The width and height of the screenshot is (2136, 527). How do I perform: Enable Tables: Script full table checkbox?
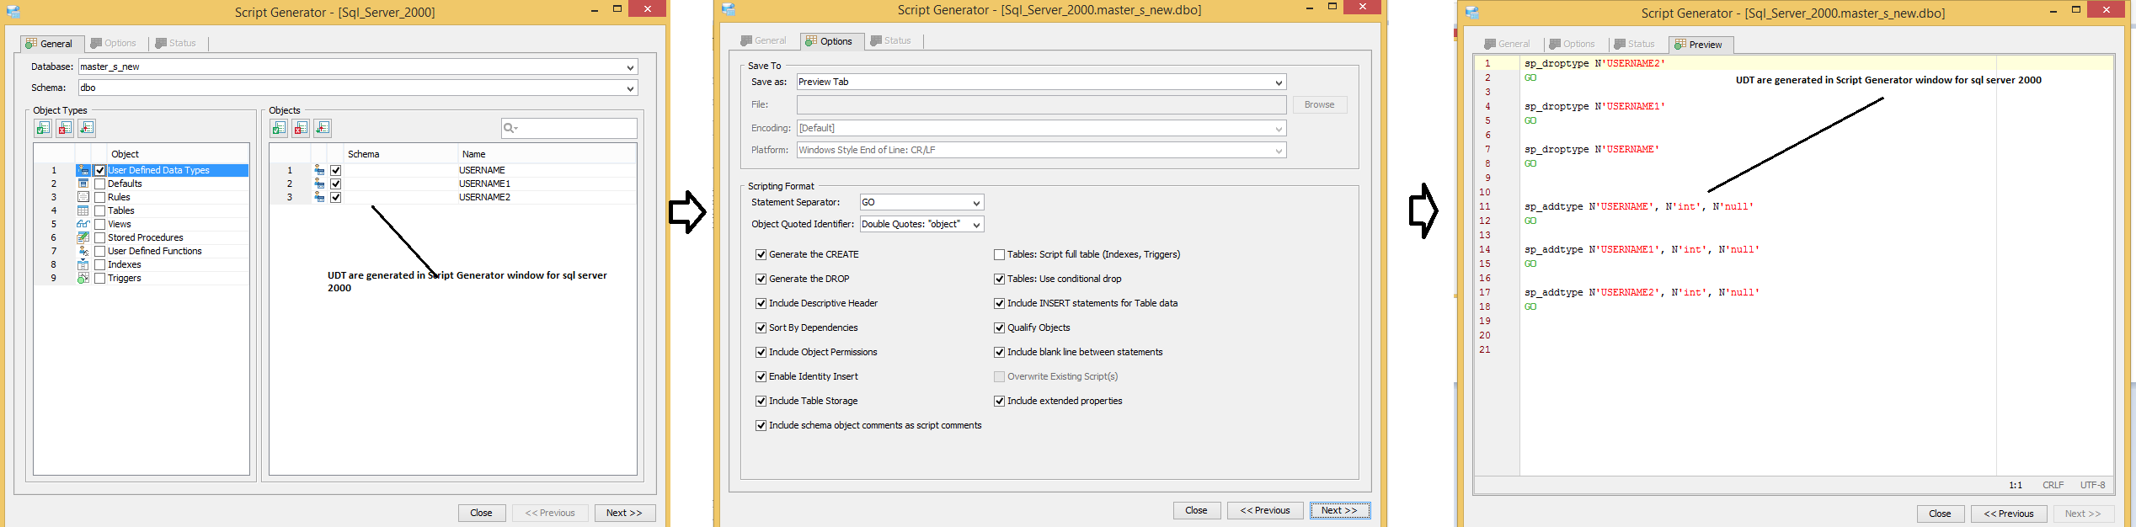click(x=1000, y=254)
